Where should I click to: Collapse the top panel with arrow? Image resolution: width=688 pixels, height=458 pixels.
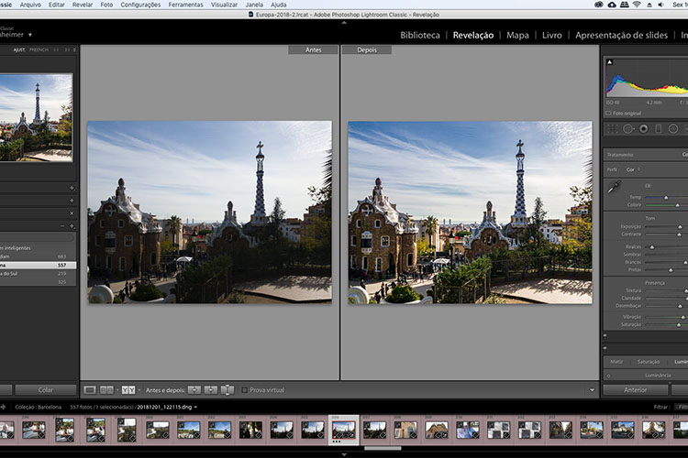point(344,22)
